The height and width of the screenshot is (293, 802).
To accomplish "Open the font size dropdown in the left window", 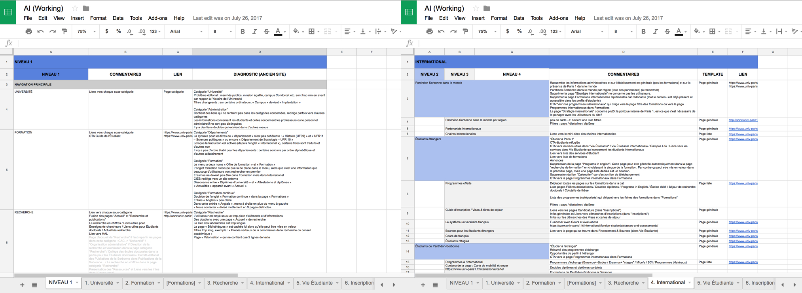I will (x=222, y=31).
